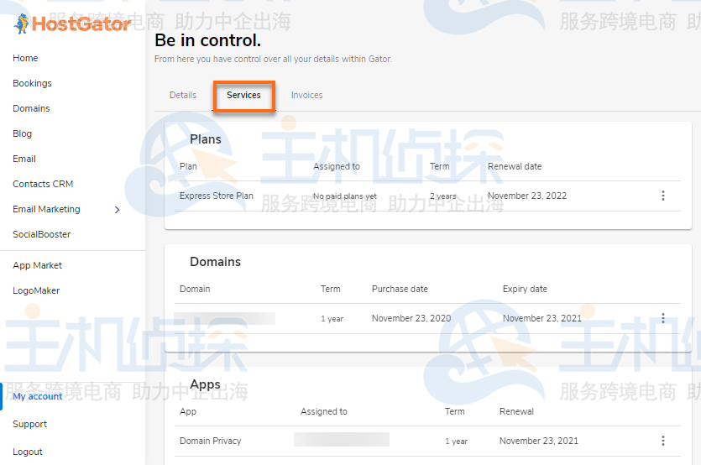Click the Domains section heading
Image resolution: width=701 pixels, height=465 pixels.
(216, 262)
